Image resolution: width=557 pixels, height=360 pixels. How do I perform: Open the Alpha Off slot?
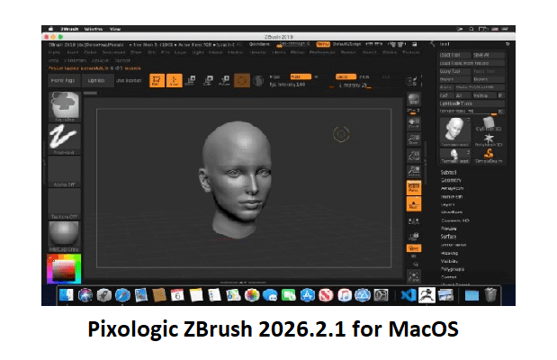click(64, 171)
